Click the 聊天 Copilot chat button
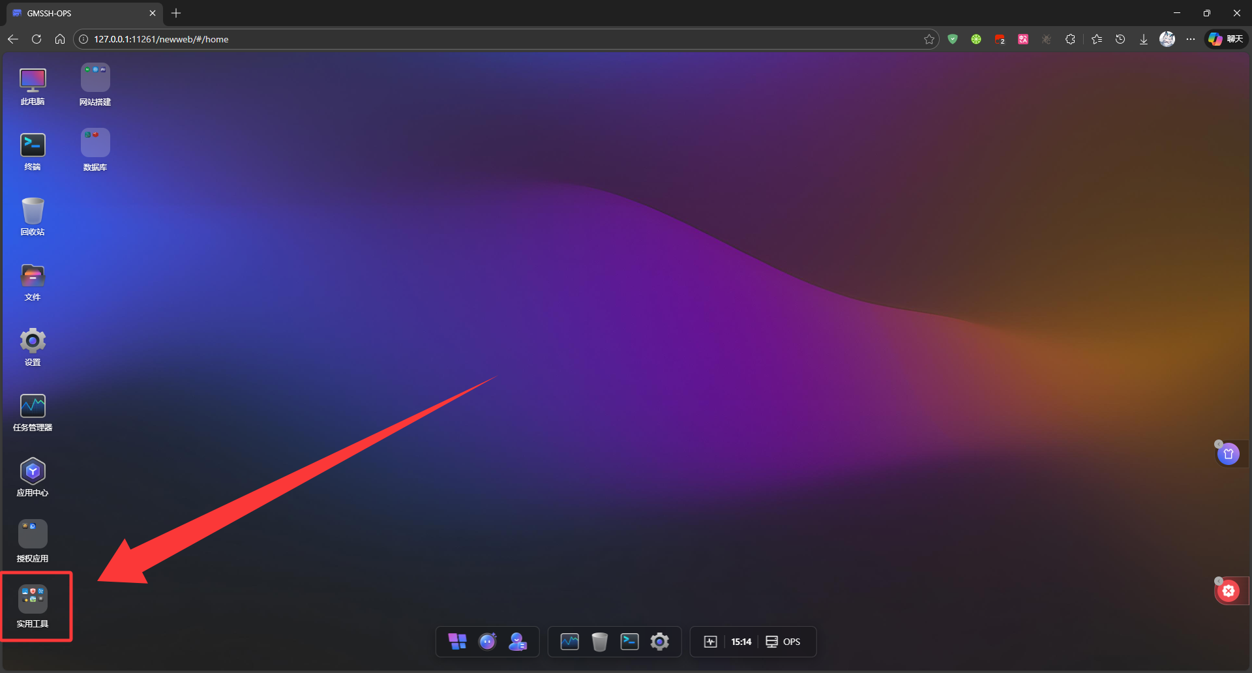This screenshot has width=1252, height=673. (1226, 39)
